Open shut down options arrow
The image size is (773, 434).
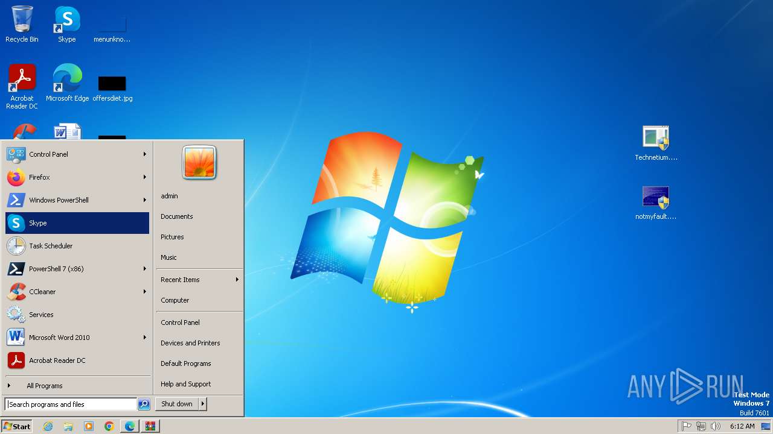(x=203, y=404)
